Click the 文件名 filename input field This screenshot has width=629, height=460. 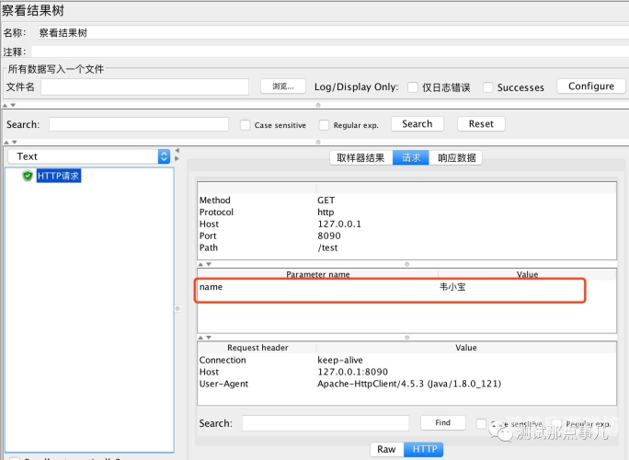[x=144, y=86]
